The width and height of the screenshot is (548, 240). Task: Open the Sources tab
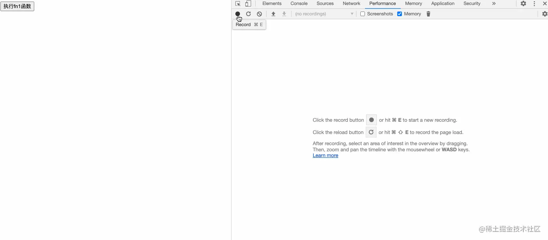pyautogui.click(x=325, y=3)
